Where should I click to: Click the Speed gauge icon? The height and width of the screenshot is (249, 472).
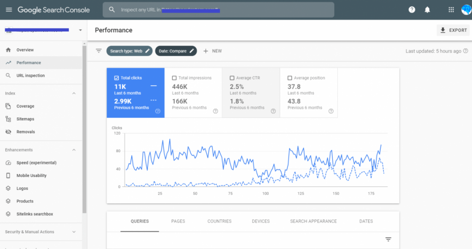coord(8,163)
